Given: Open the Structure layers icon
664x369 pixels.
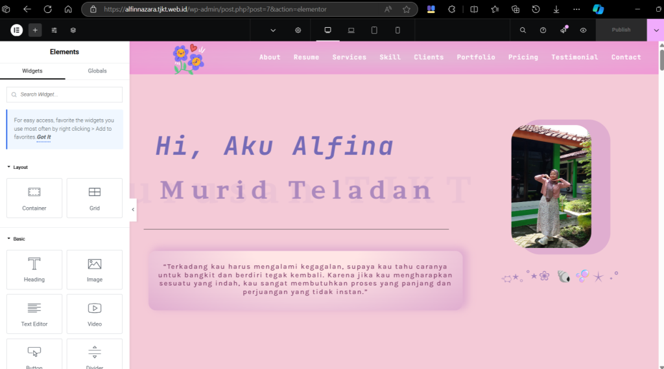Looking at the screenshot, I should pos(73,30).
